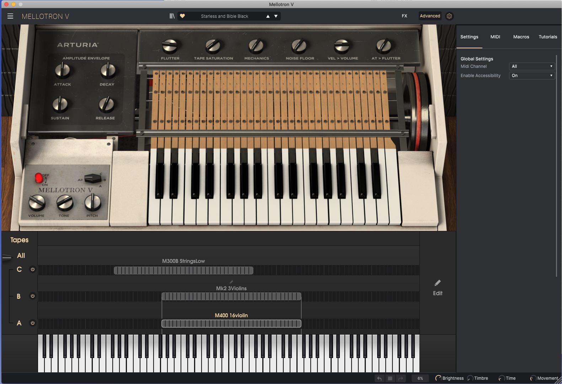Screen dimensions: 562x384
Task: Click the M400 16violin key range bar
Action: pos(231,324)
